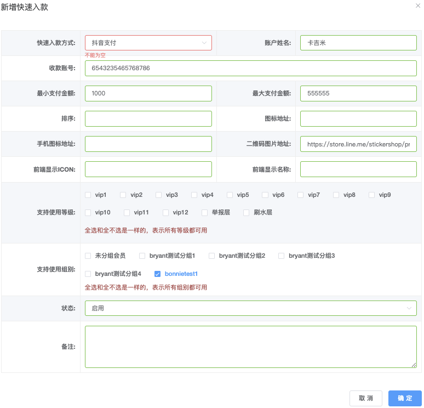This screenshot has height=408, width=424.
Task: Expand the 状态 dropdown
Action: pyautogui.click(x=250, y=308)
